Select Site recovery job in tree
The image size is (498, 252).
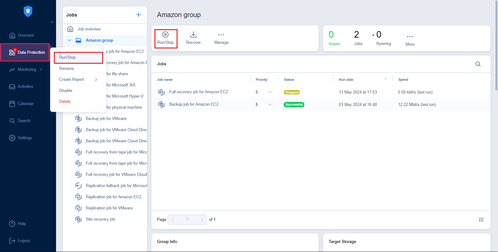(x=100, y=219)
